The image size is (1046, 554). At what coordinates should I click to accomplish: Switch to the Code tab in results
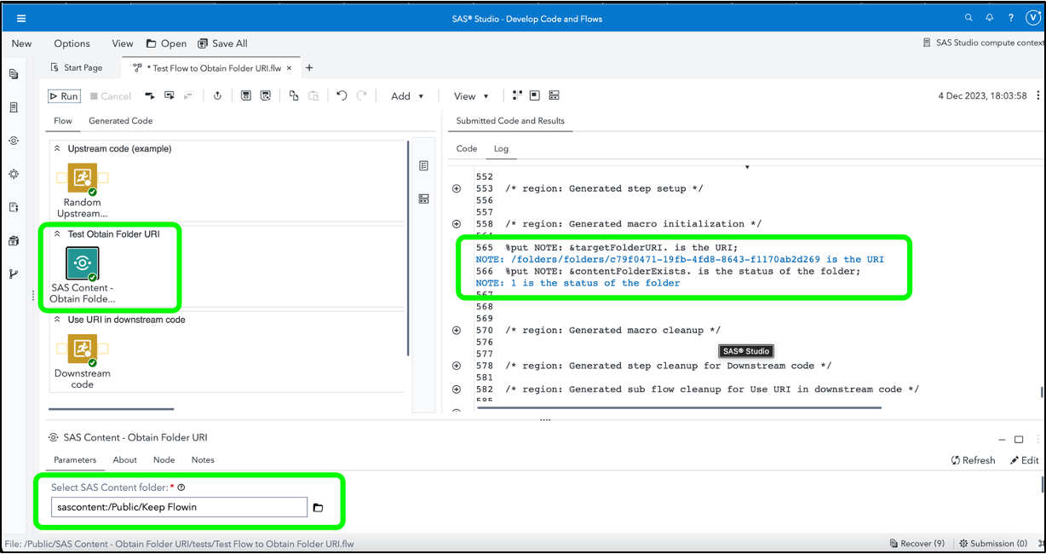tap(467, 148)
